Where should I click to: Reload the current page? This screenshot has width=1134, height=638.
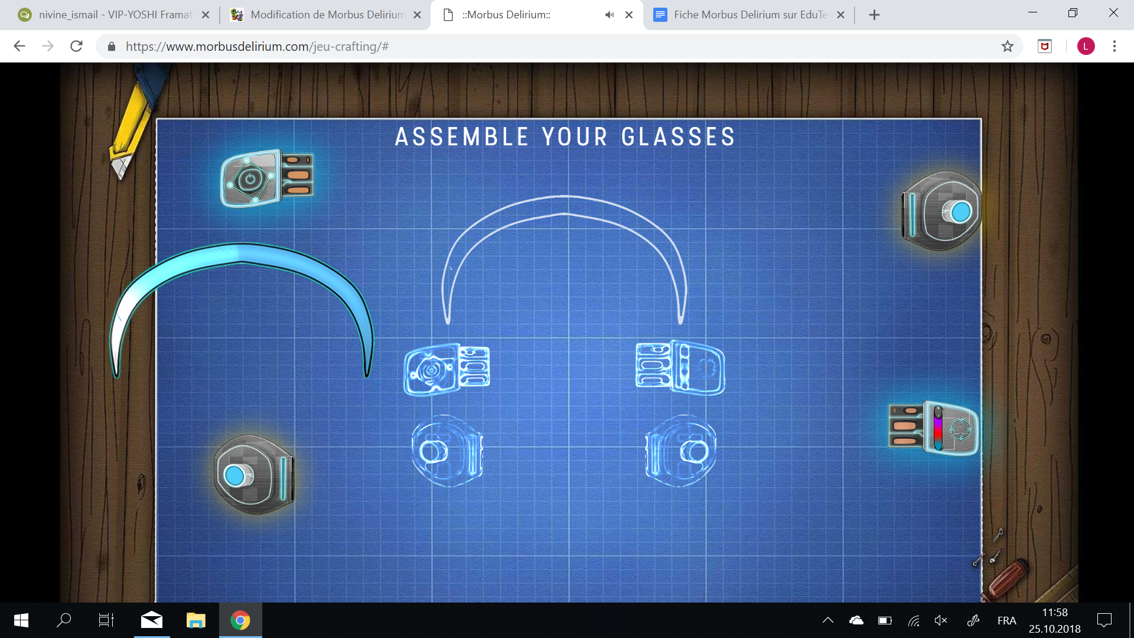pos(76,46)
